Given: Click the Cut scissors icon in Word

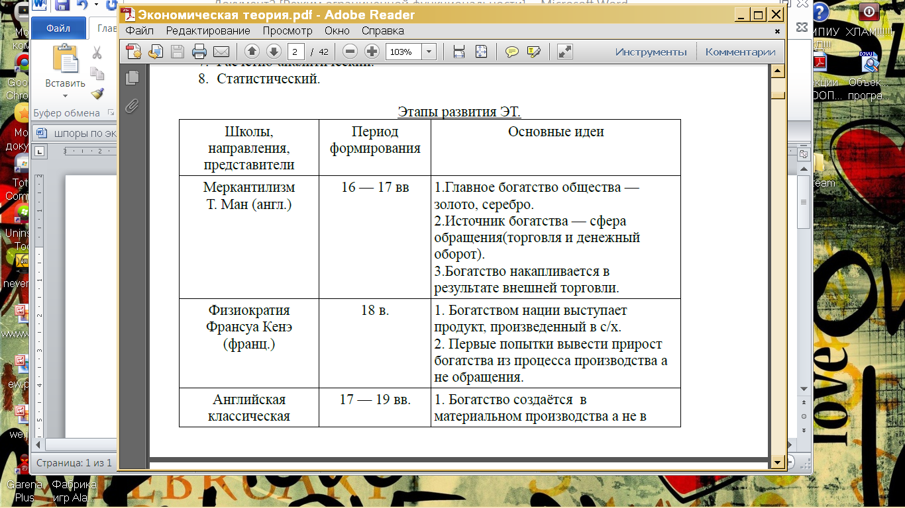Looking at the screenshot, I should (x=97, y=53).
